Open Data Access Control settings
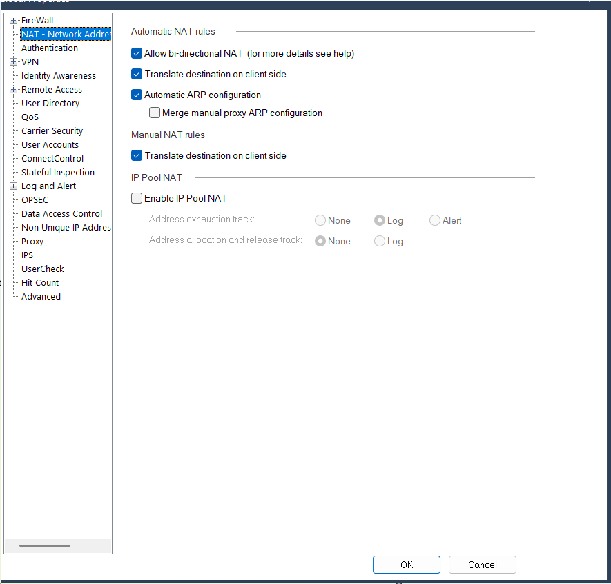Screen dimensions: 611x584 [x=61, y=214]
